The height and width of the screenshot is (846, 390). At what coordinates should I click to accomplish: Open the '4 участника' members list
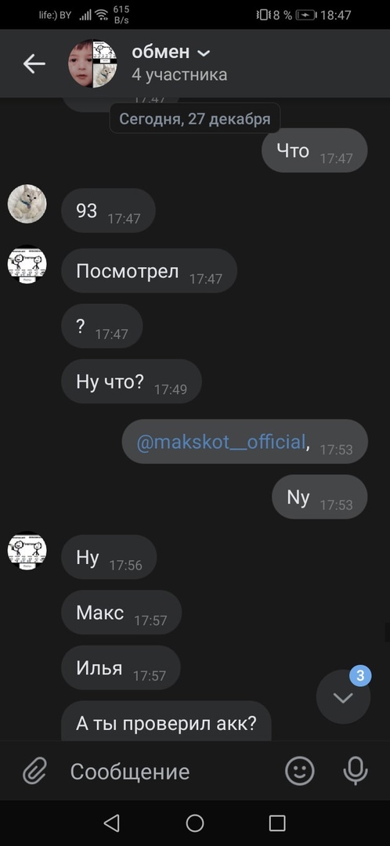179,74
